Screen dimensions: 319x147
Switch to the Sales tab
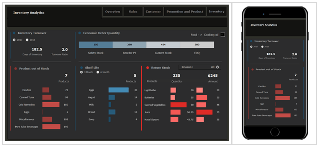tap(133, 11)
